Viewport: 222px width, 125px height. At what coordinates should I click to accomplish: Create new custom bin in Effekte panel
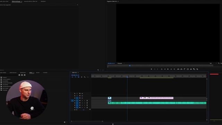point(65,122)
